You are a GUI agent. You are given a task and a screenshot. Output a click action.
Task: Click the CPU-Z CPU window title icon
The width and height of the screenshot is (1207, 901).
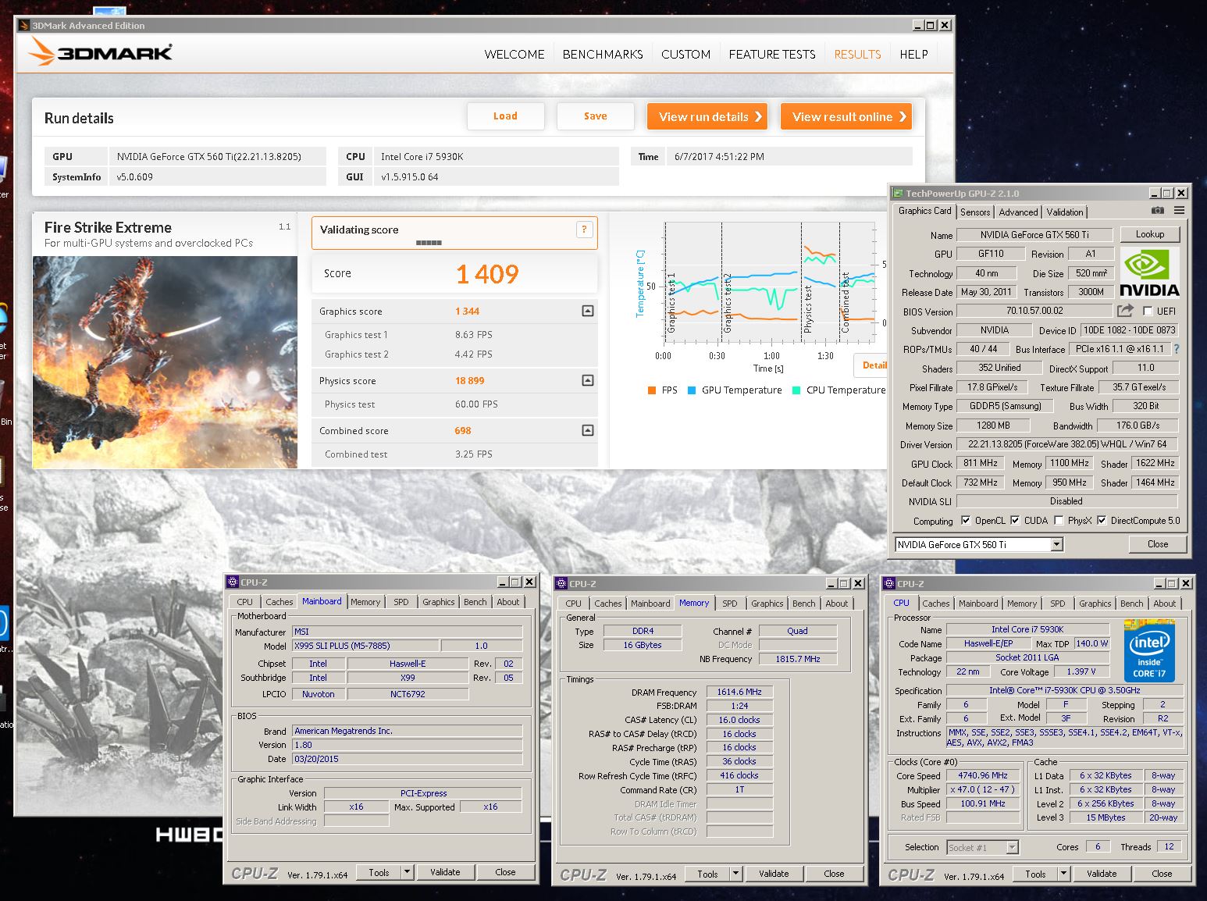point(889,583)
